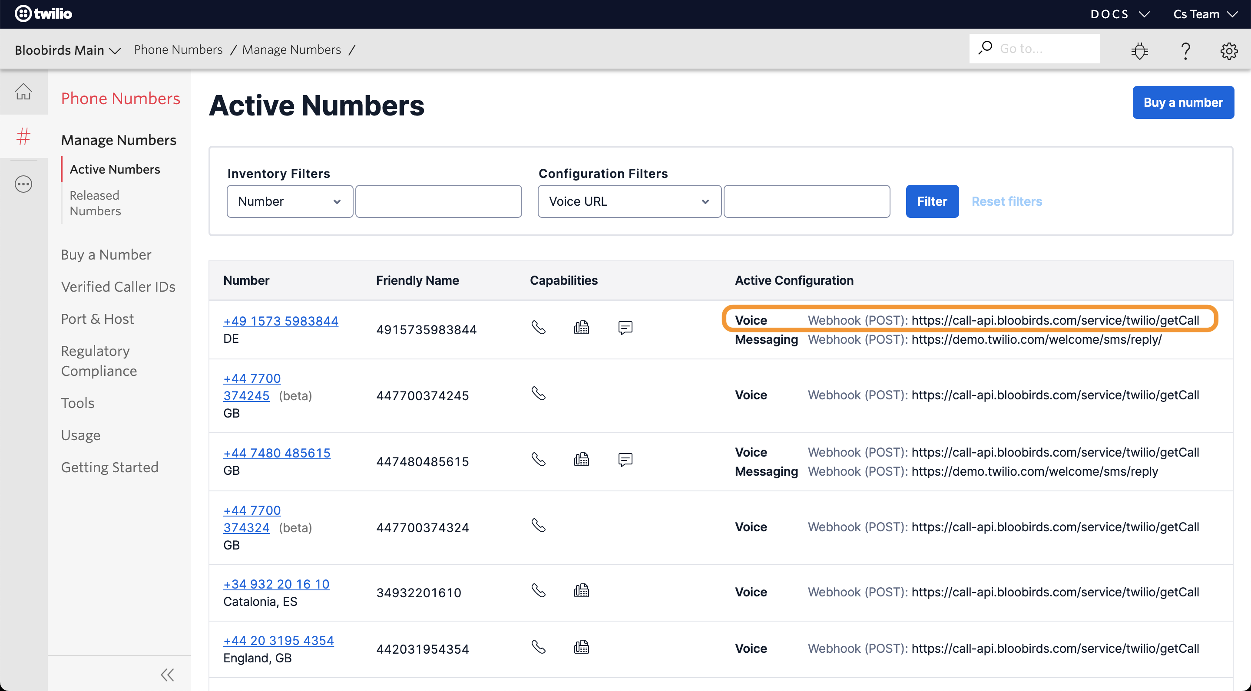The image size is (1251, 691).
Task: Click the fax icon for +34 932 20 16 10
Action: [x=581, y=591]
